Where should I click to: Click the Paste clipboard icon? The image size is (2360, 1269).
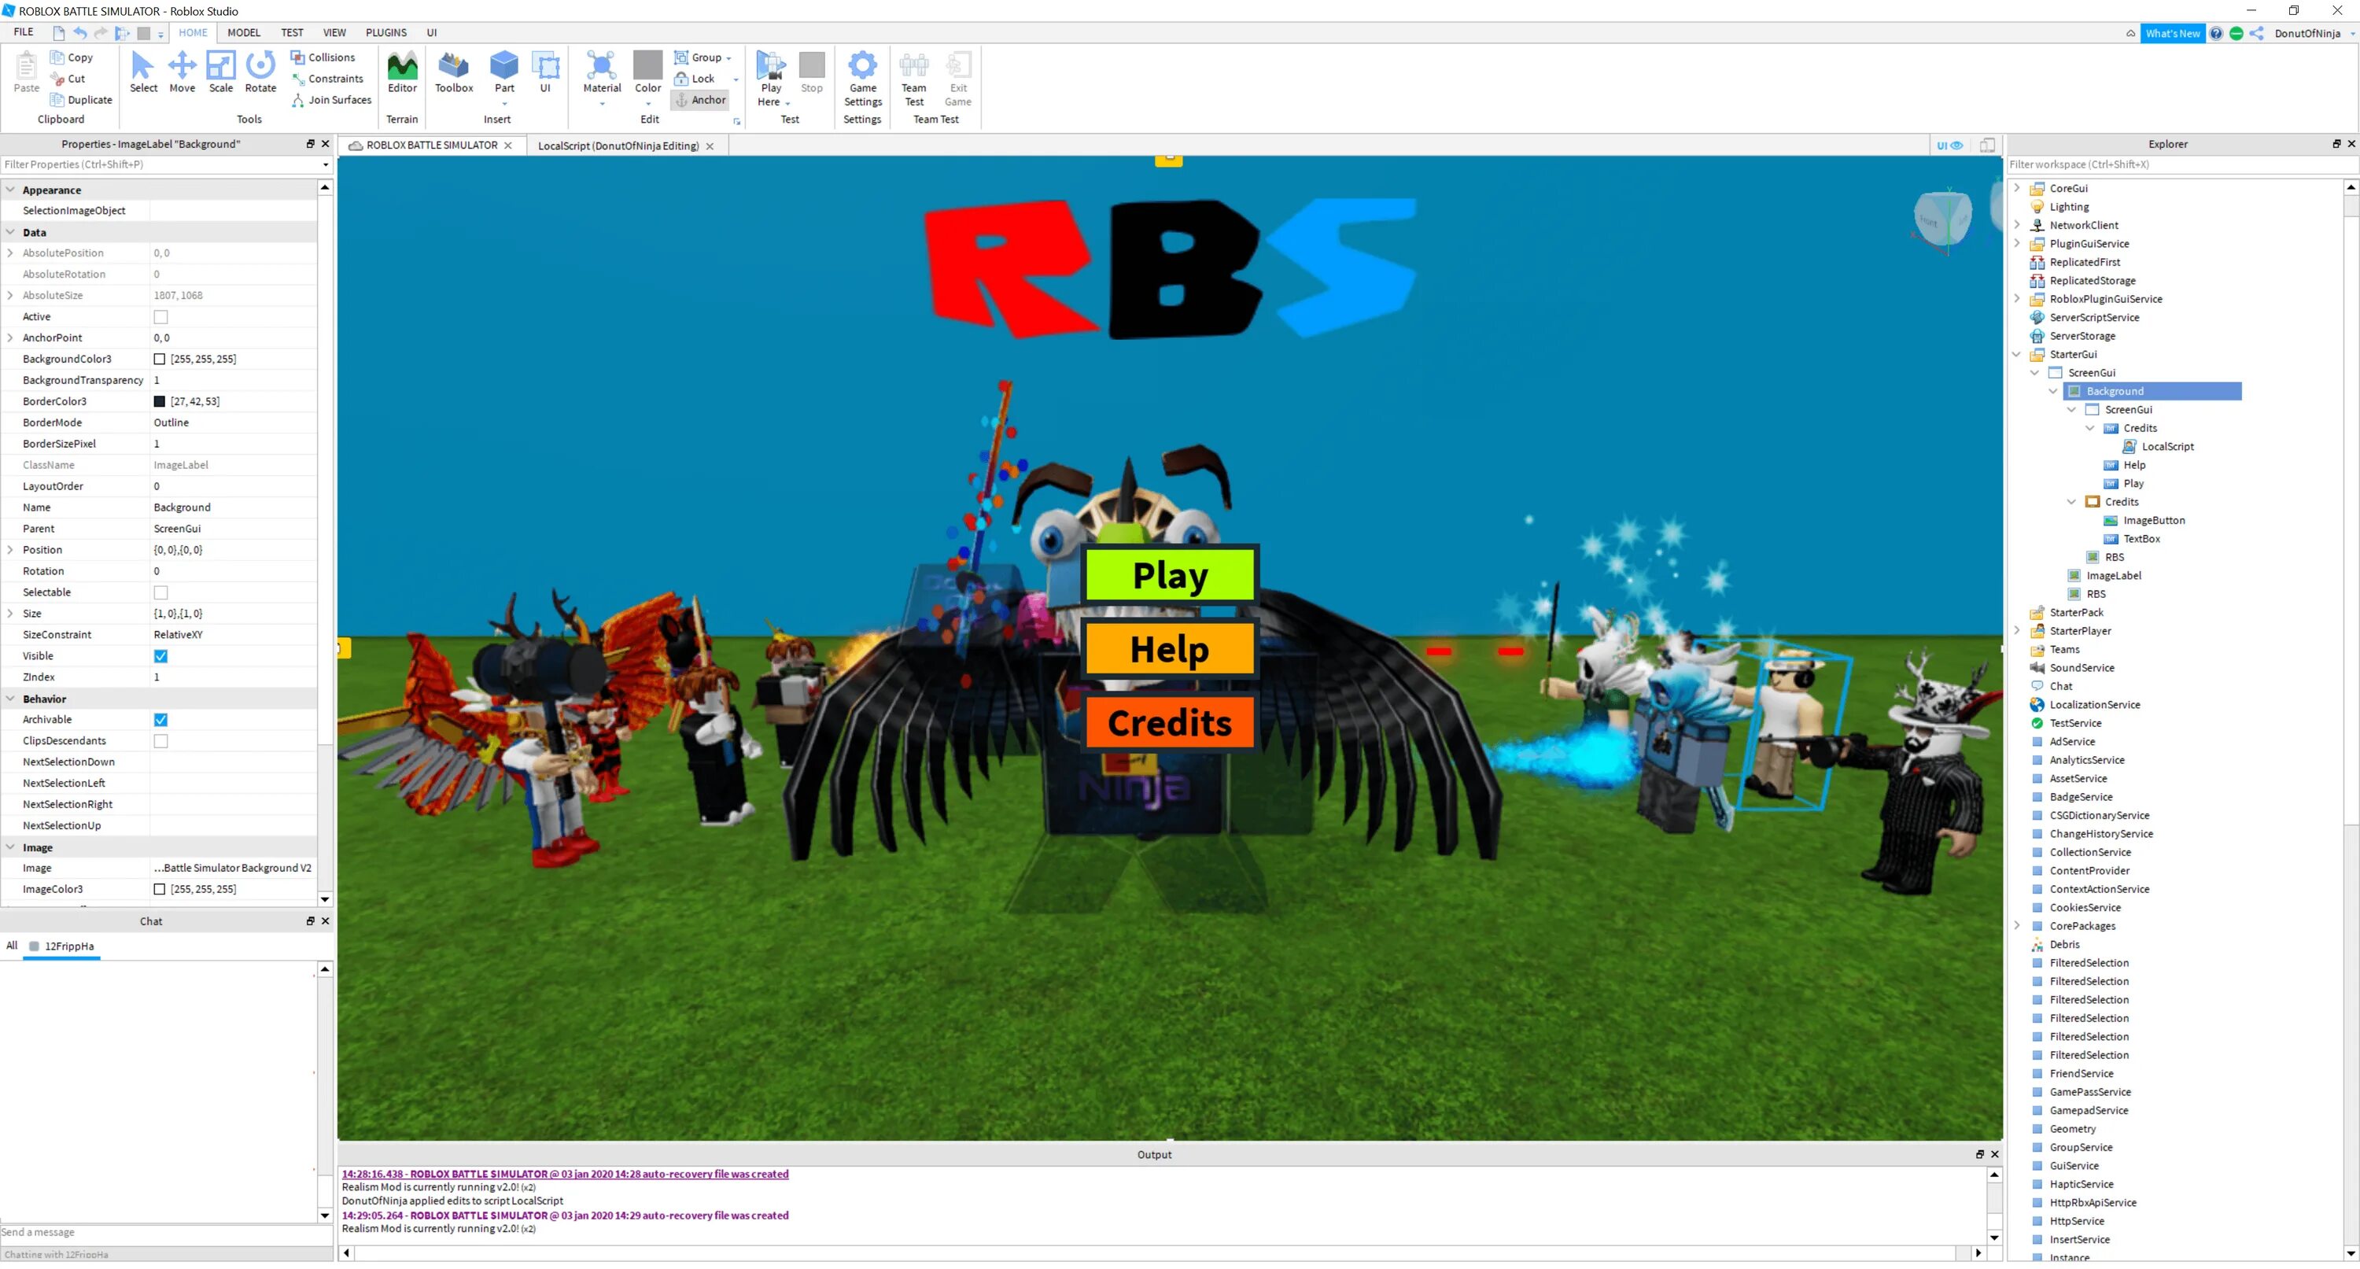coord(27,72)
